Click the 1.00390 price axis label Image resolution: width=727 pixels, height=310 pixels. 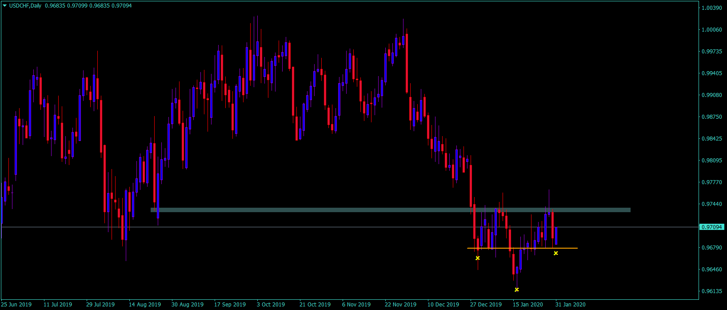[x=711, y=8]
